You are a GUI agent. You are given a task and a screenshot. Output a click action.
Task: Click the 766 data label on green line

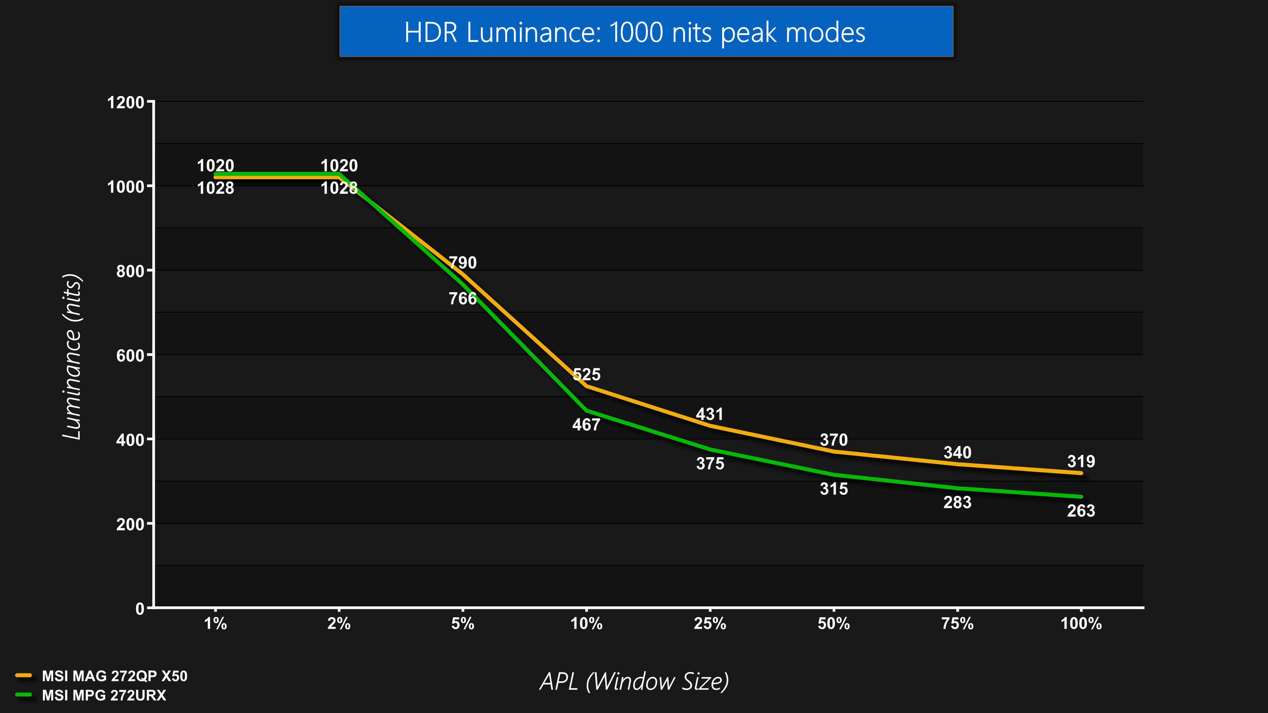pos(463,298)
